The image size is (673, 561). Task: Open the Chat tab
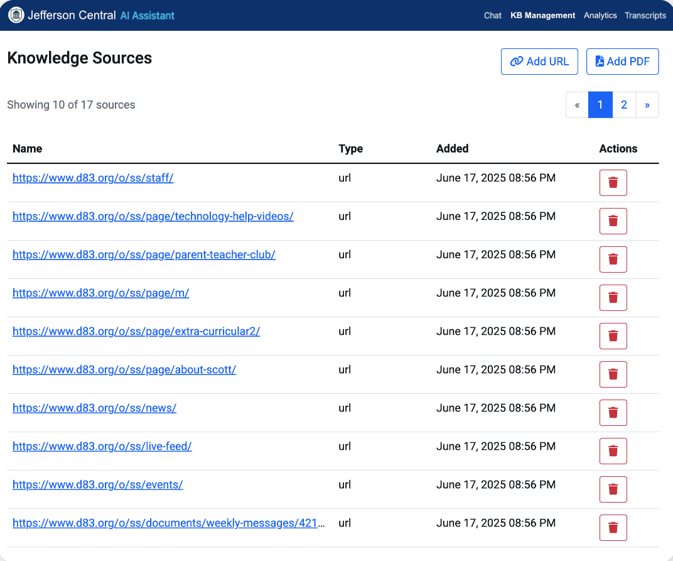492,16
